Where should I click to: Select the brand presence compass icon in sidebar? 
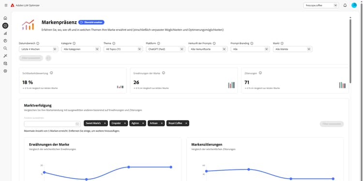(x=5, y=26)
